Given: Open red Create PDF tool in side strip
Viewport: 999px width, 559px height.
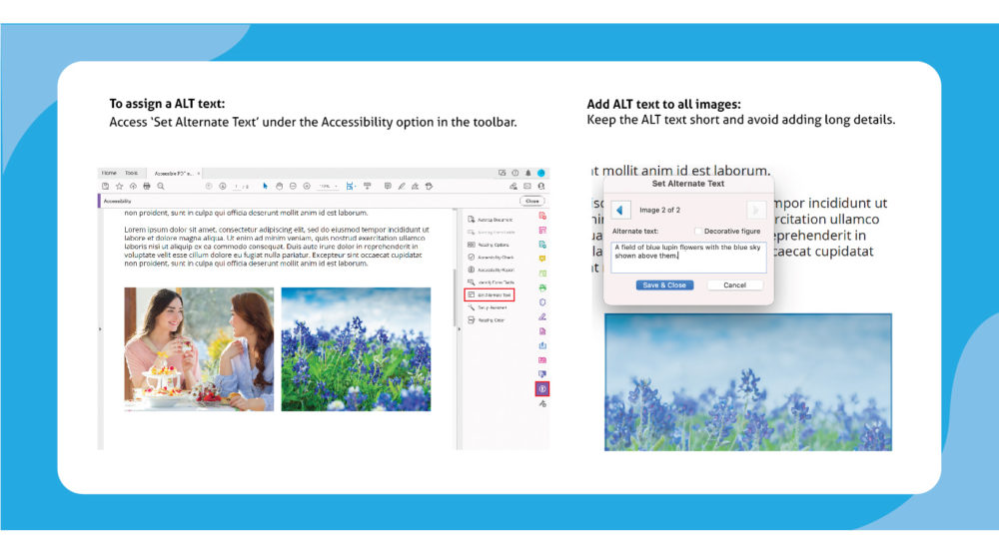Looking at the screenshot, I should (x=542, y=216).
